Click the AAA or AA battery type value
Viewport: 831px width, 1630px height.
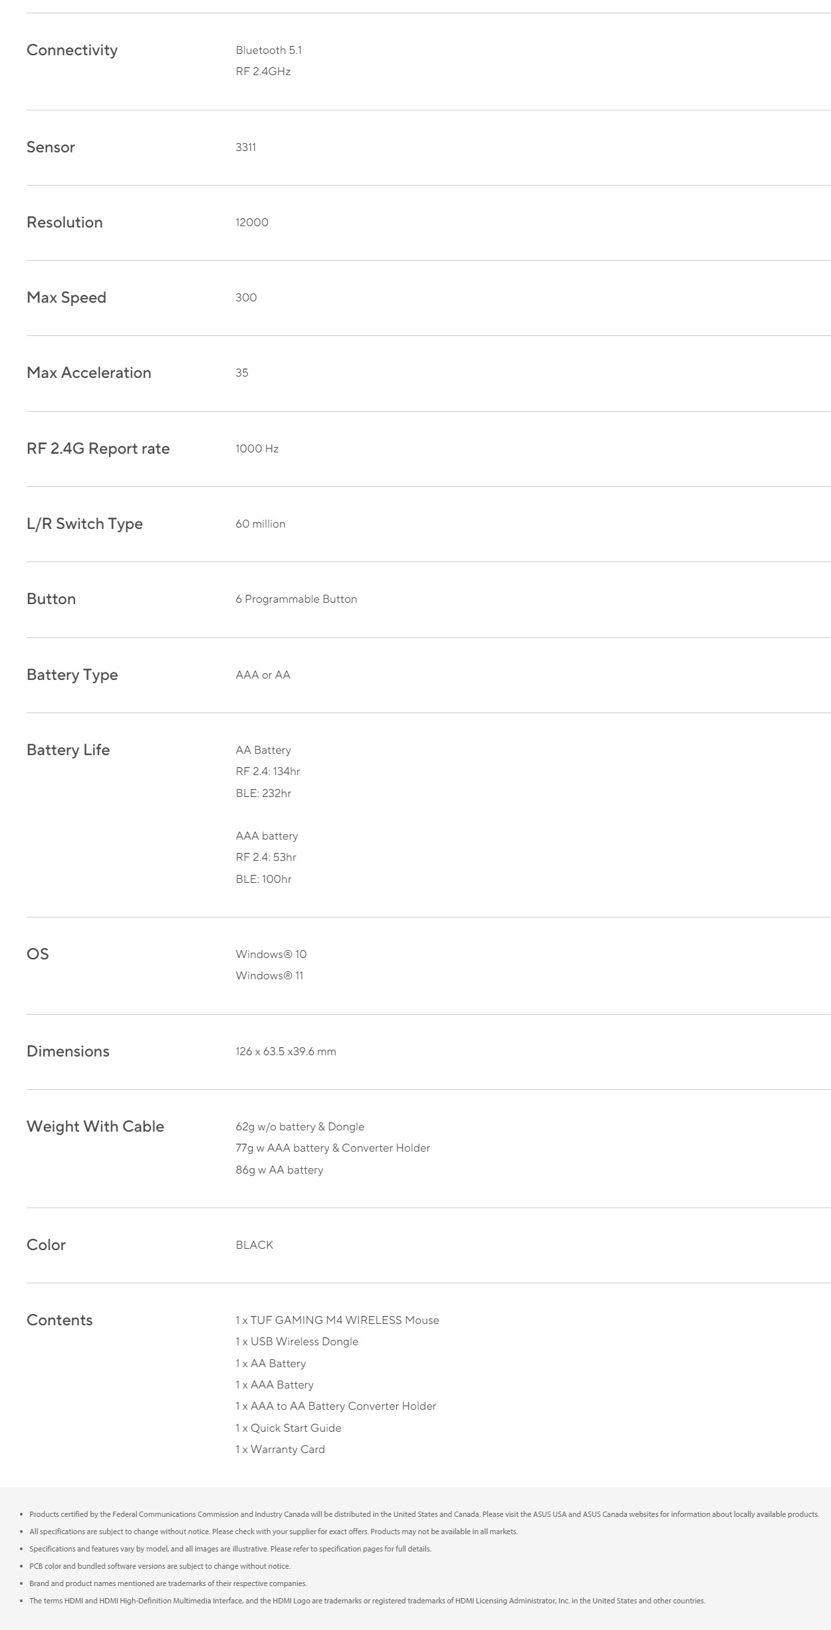click(x=263, y=675)
